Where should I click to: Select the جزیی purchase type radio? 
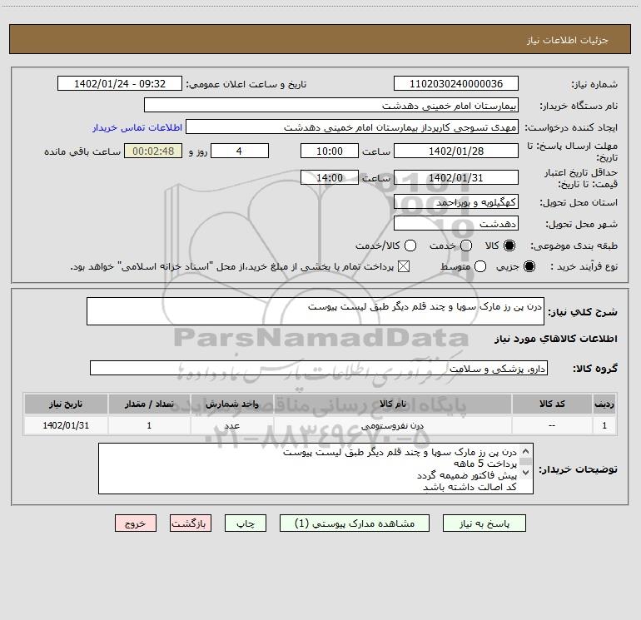pos(529,267)
